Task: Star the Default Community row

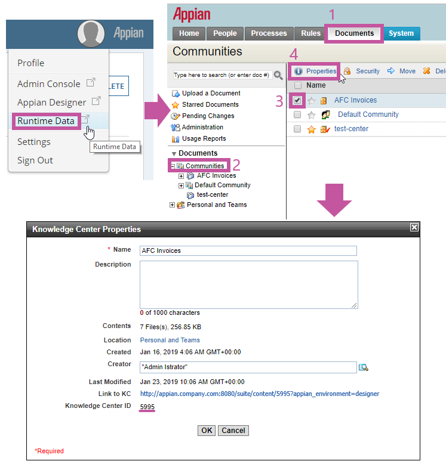Action: 311,115
